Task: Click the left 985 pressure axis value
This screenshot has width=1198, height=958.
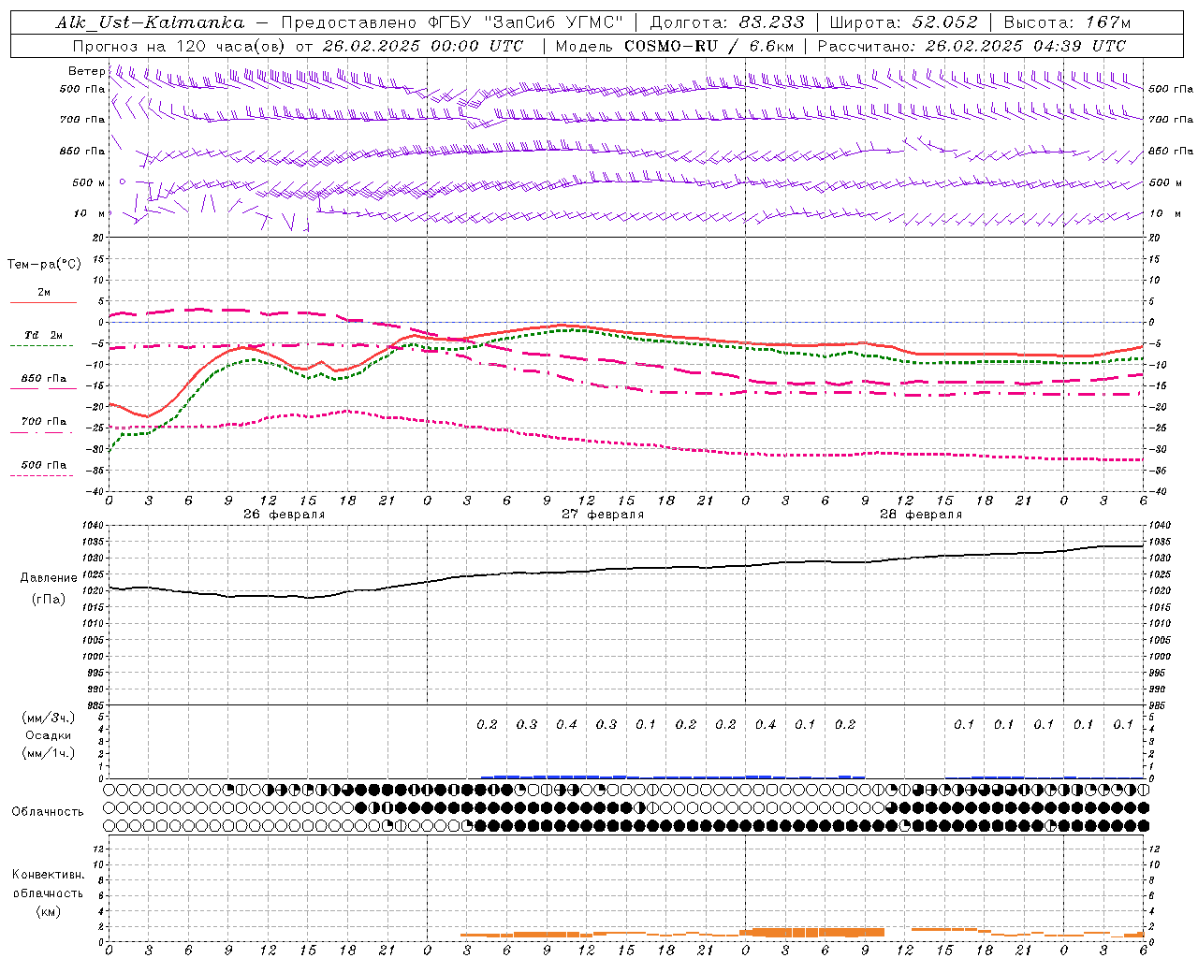Action: coord(95,705)
